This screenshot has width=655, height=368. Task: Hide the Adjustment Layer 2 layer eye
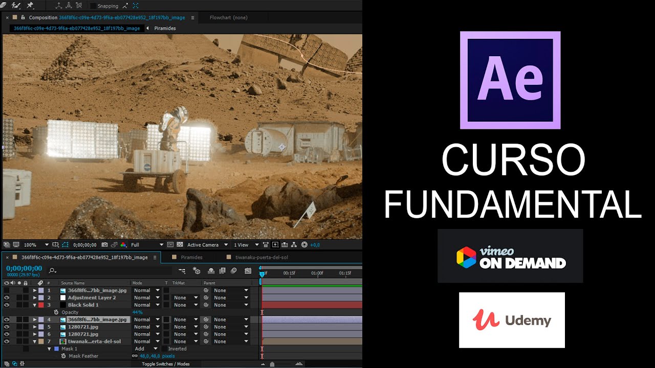(7, 297)
